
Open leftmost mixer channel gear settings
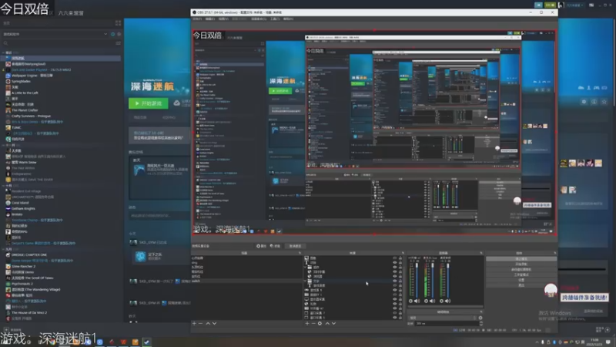411,301
